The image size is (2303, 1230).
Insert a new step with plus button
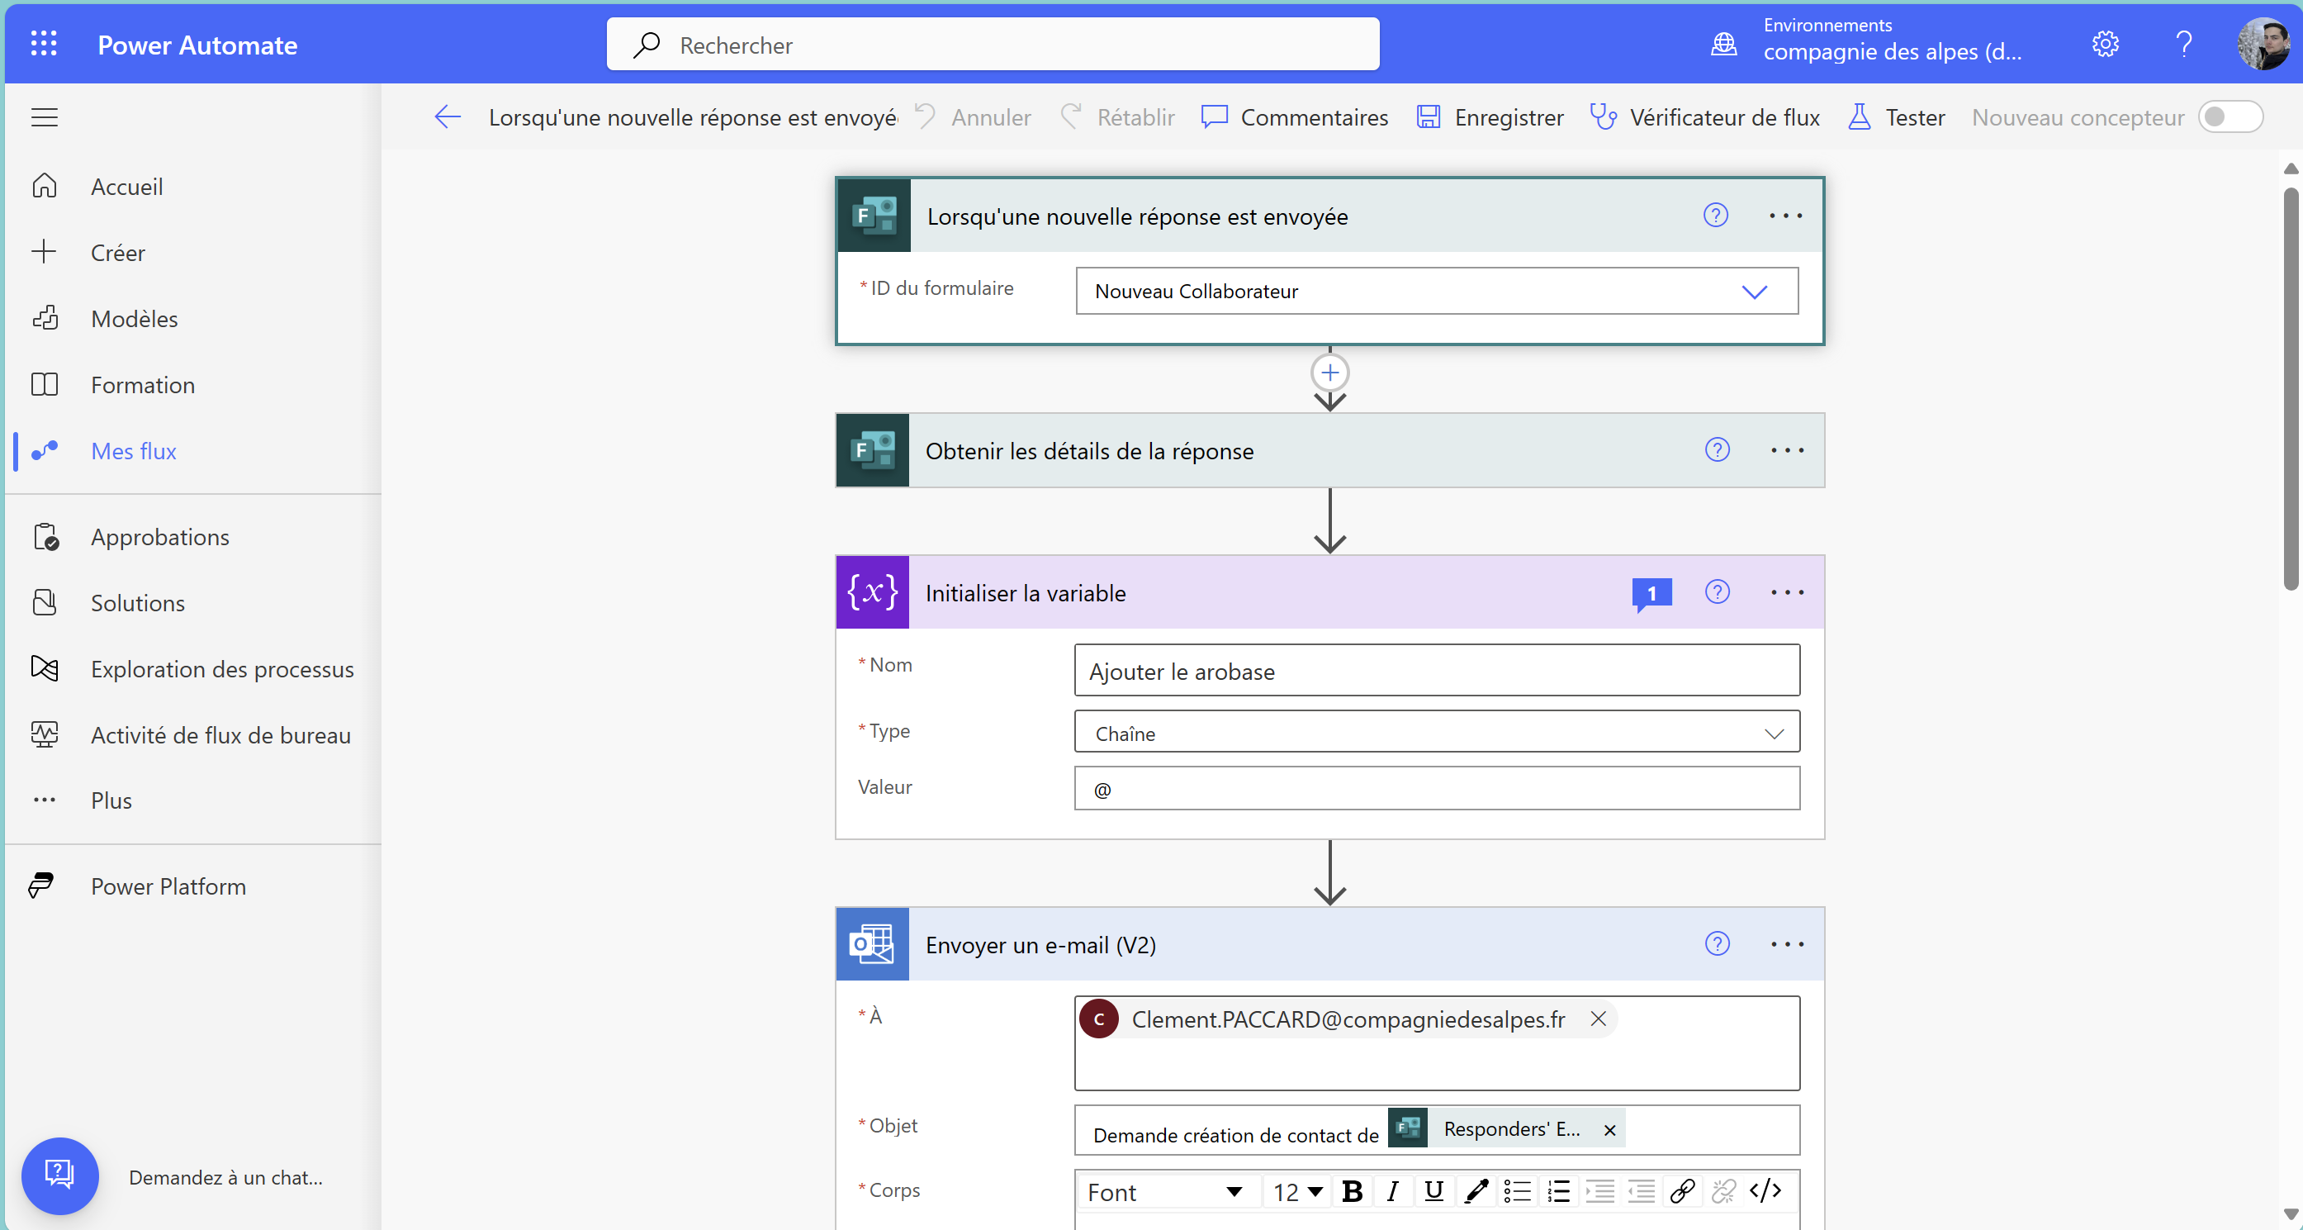1329,373
